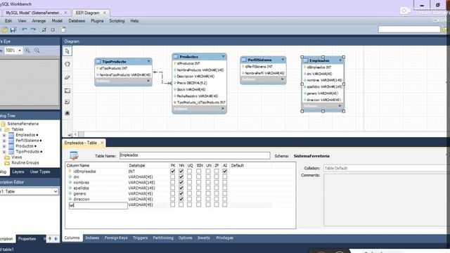The image size is (450, 253).
Task: Switch to the Foreign Keys tab
Action: tap(116, 238)
